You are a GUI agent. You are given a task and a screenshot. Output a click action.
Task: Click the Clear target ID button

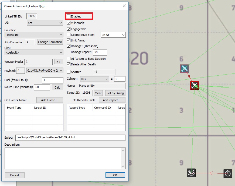pyautogui.click(x=98, y=93)
